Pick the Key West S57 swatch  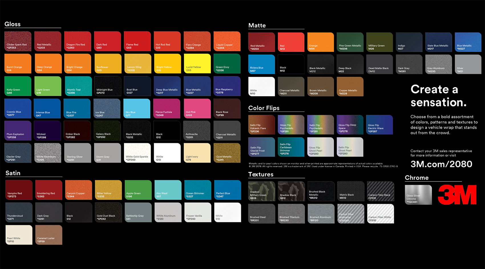168,190
